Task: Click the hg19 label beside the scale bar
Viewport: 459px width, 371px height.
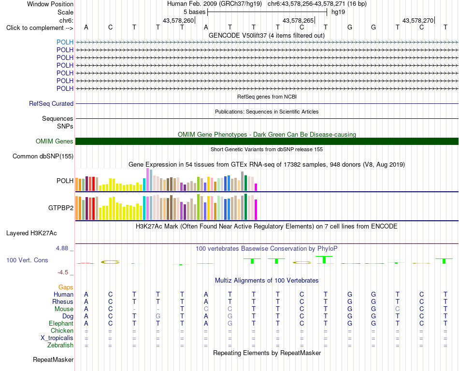Action: pyautogui.click(x=338, y=12)
